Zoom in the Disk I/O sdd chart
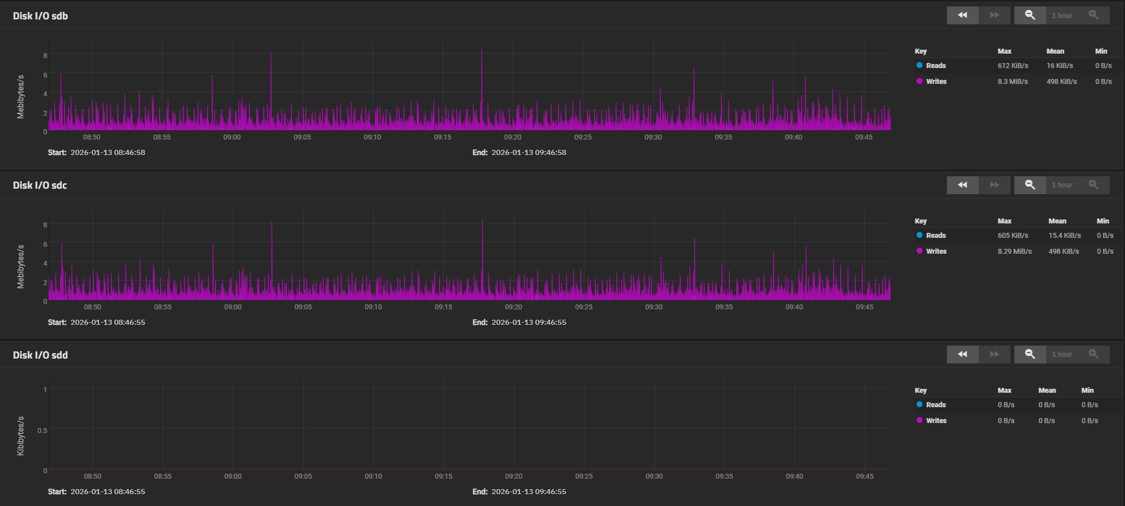The width and height of the screenshot is (1125, 506). point(1093,354)
